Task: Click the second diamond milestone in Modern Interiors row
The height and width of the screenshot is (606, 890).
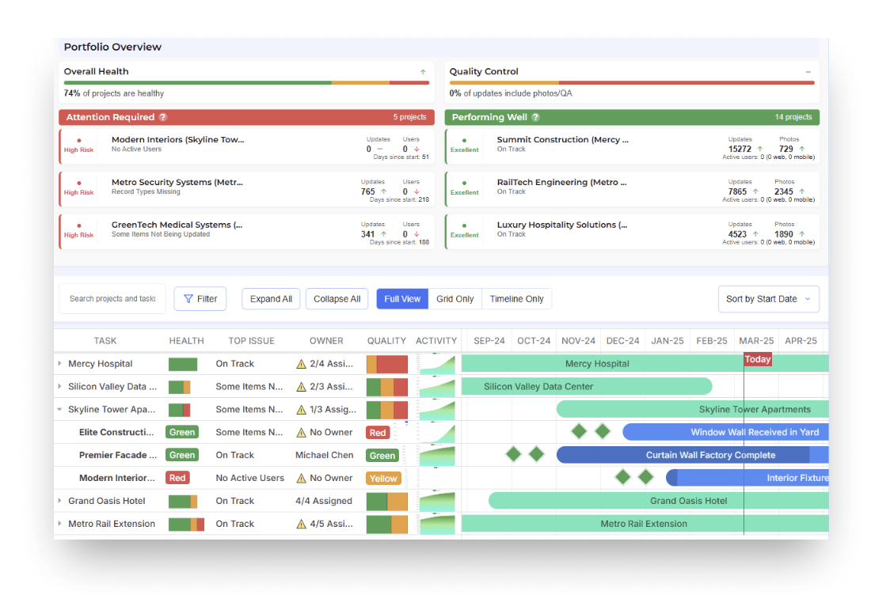Action: tap(646, 477)
